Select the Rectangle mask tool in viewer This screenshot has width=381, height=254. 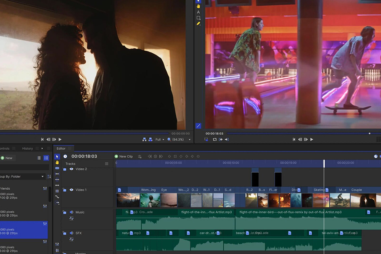tap(198, 18)
